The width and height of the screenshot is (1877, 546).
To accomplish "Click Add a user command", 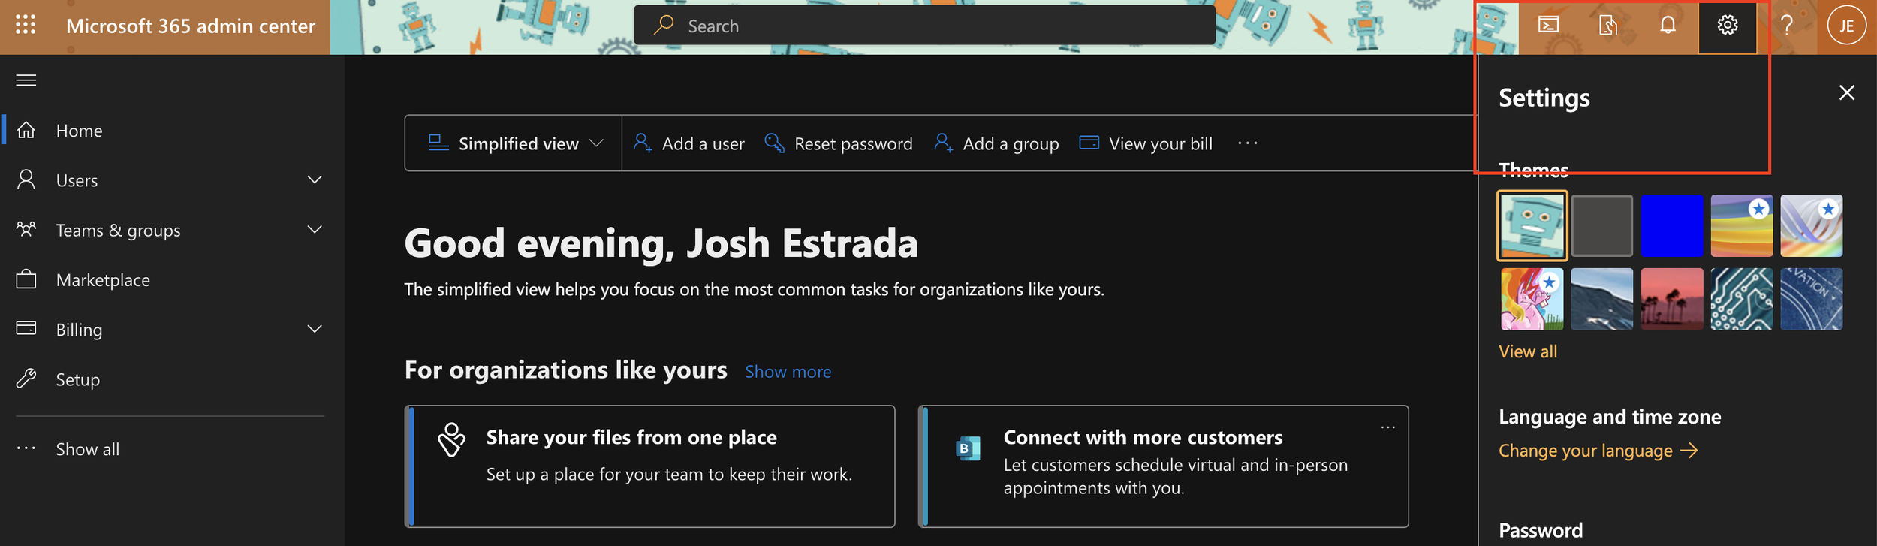I will click(x=688, y=143).
